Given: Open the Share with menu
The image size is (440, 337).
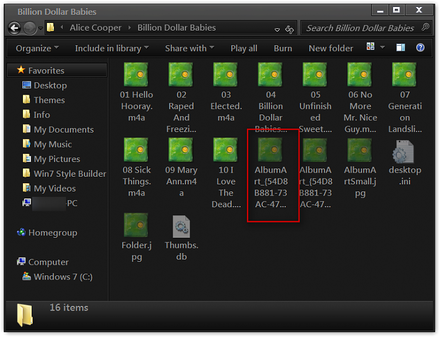Looking at the screenshot, I should [x=189, y=48].
